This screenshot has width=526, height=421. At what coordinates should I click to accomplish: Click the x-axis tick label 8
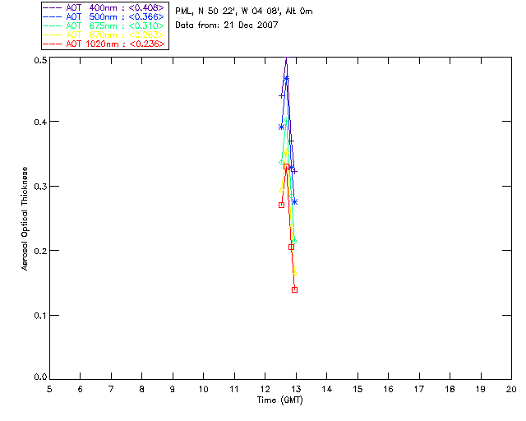coord(142,389)
